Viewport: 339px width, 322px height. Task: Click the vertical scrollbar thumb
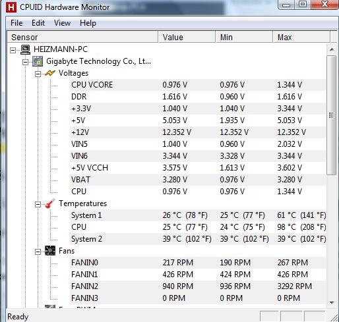(x=332, y=115)
